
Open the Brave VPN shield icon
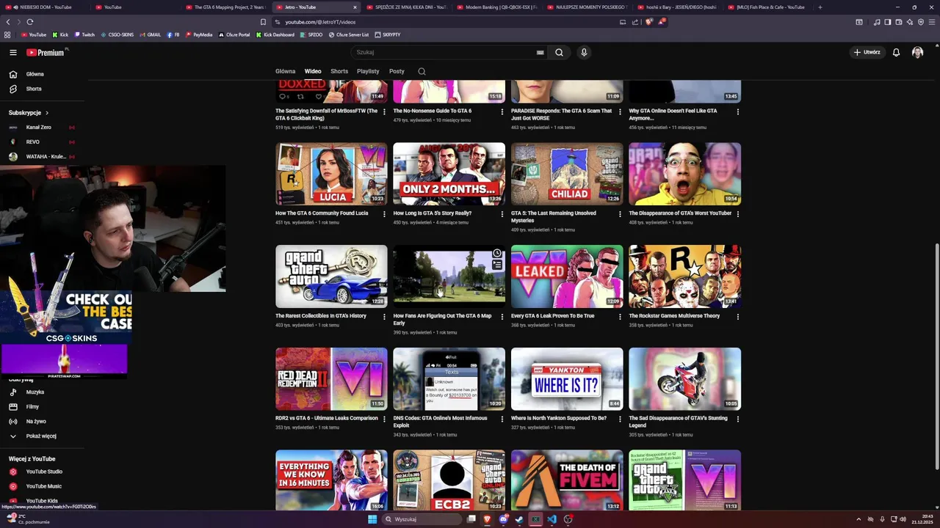pos(921,22)
